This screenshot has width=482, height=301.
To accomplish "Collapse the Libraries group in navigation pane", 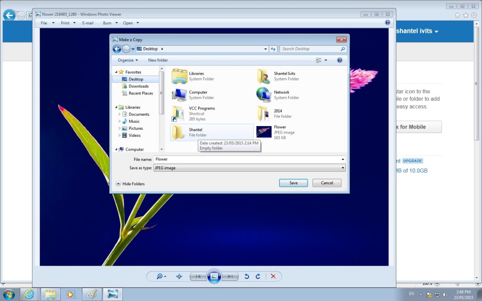I will pos(116,107).
